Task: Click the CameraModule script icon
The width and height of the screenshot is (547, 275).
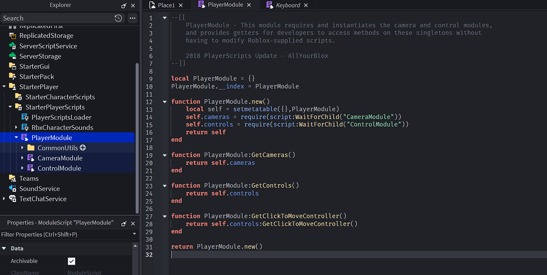Action: point(31,158)
